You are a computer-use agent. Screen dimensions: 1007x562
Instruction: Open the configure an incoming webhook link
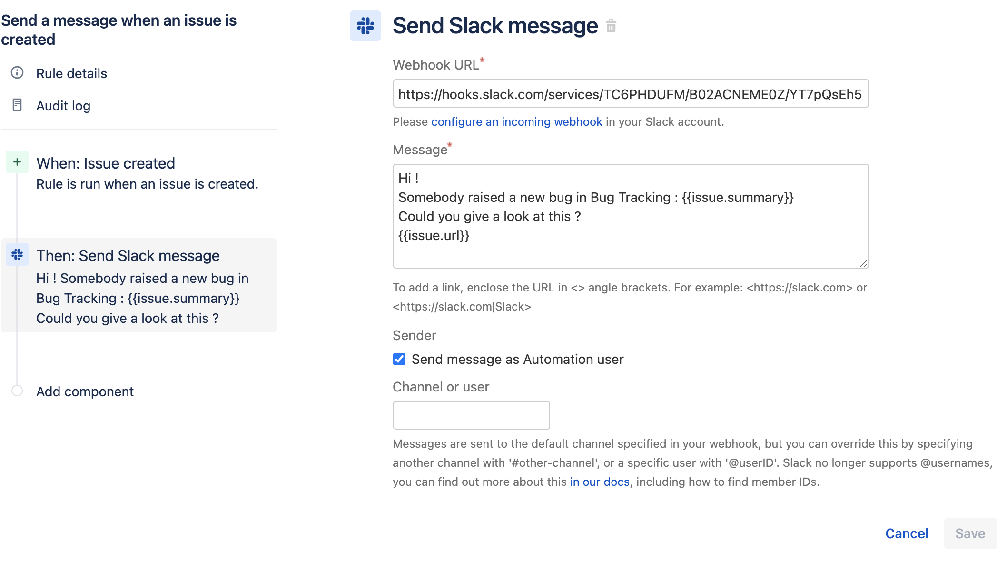pos(516,121)
